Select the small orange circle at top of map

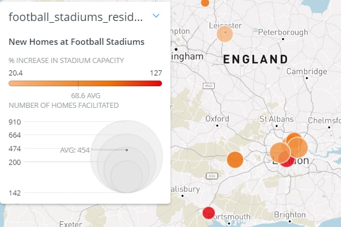(205, 3)
